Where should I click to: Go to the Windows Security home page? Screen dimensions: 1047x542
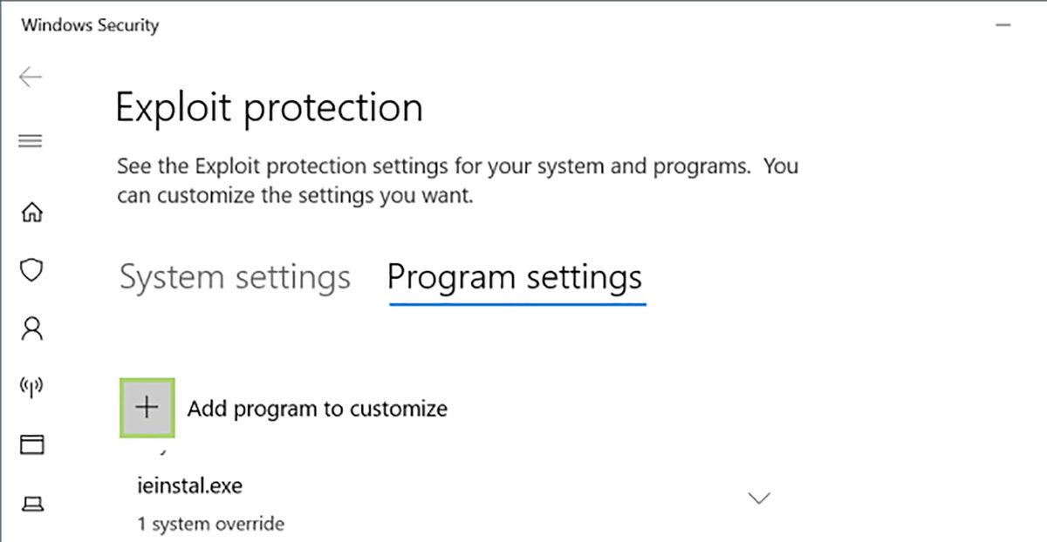(31, 212)
